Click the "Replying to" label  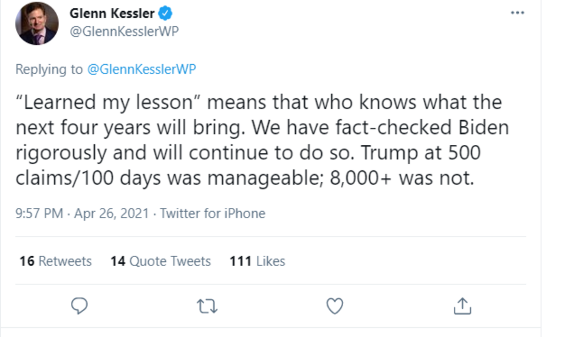[49, 69]
